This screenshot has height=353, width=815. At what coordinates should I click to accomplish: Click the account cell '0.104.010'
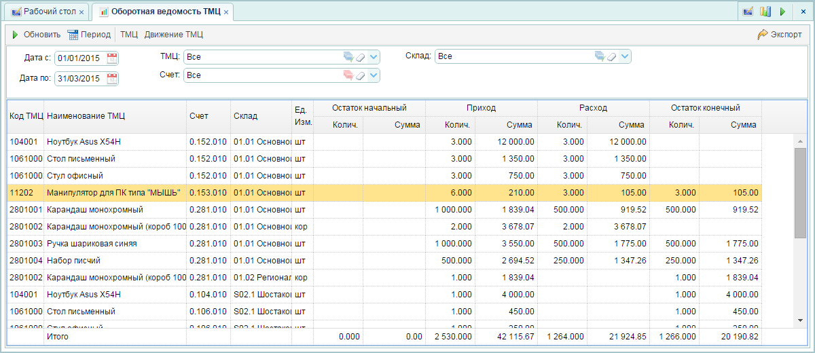209,295
